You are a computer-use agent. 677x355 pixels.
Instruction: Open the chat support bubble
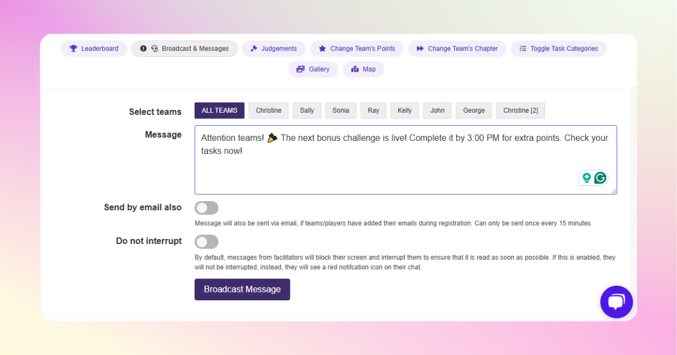click(x=616, y=301)
